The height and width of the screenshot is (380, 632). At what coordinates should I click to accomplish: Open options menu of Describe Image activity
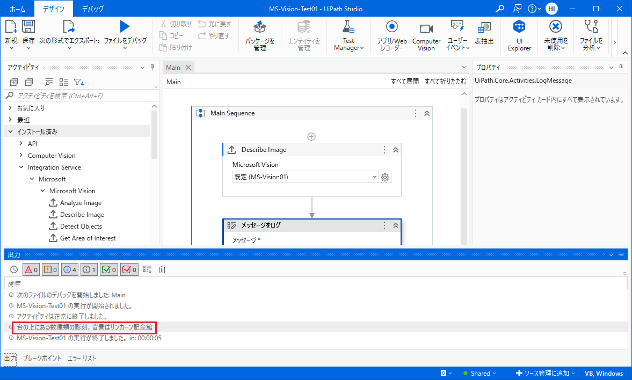384,150
